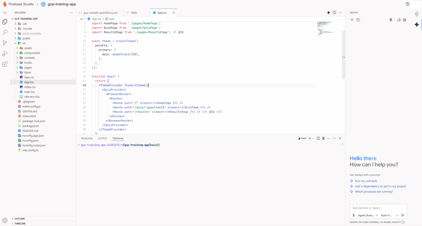Viewport: 422px width, 226px height.
Task: Click the 'Run my unit tests' prompt
Action: 366,181
